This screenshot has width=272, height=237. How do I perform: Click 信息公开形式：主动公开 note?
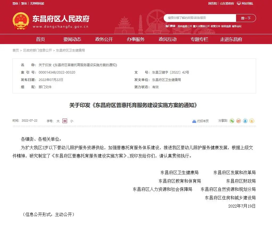click(x=48, y=214)
